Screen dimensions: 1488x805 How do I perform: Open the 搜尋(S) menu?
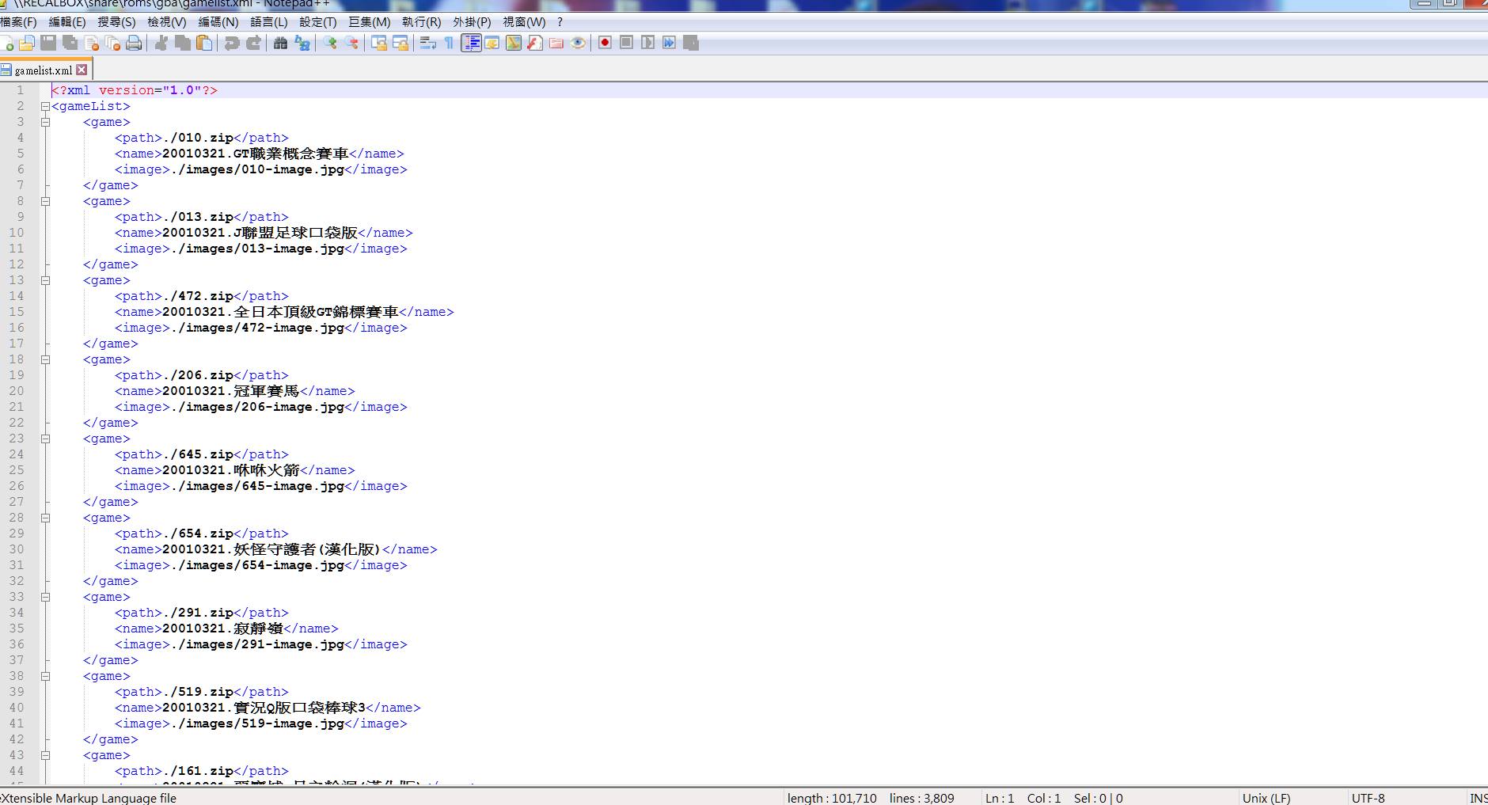click(x=116, y=22)
